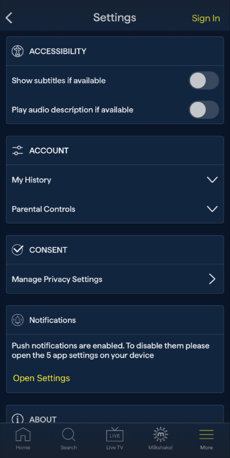Tap the Account sliders icon
Screen dimensions: 230x458
pyautogui.click(x=18, y=150)
